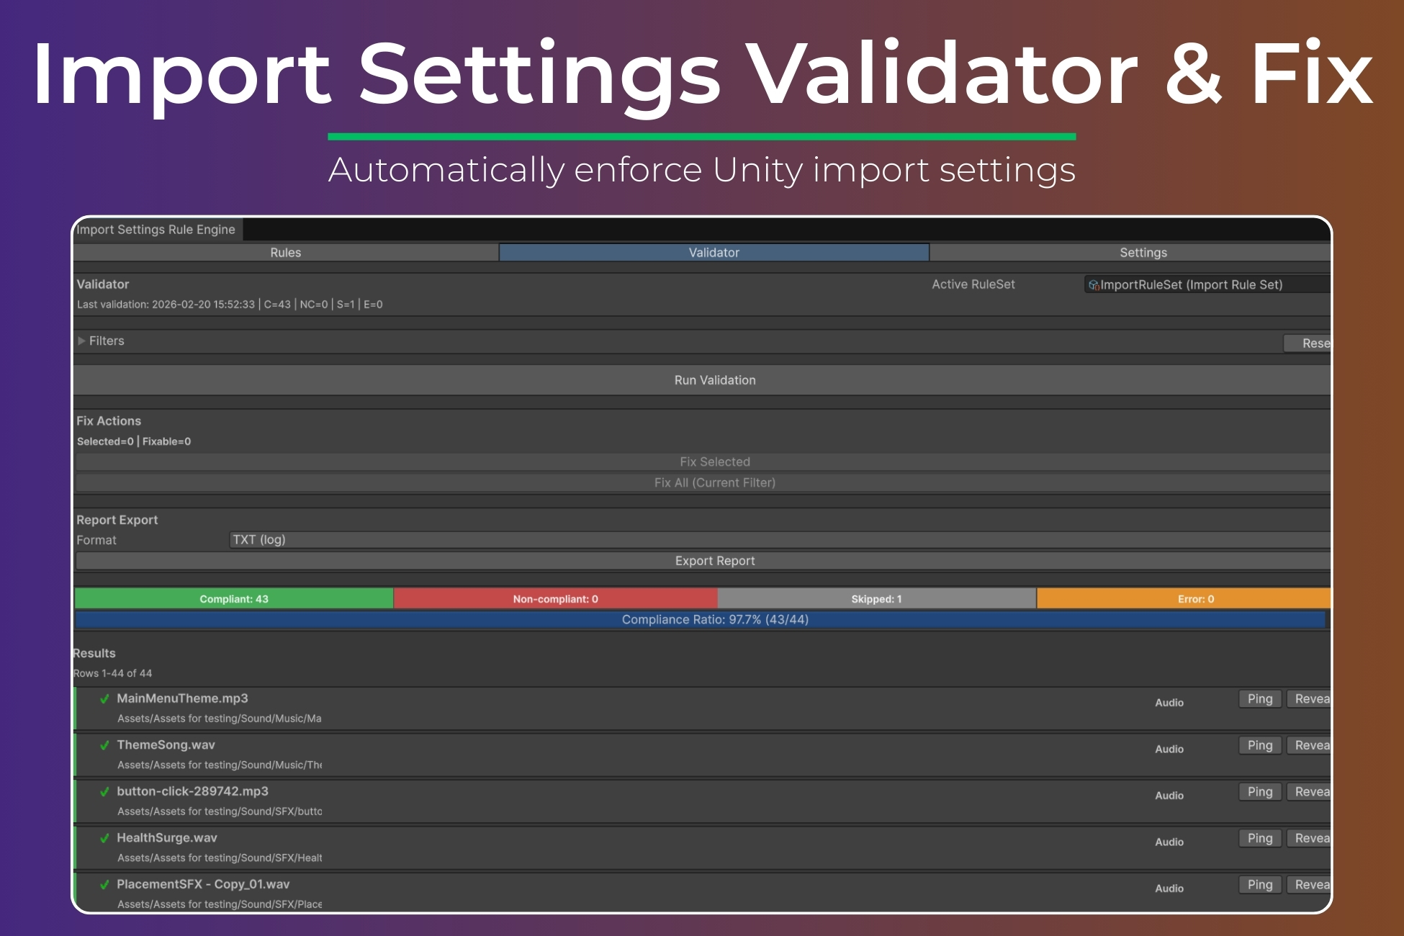1404x936 pixels.
Task: Toggle the Compliant: 43 green filter
Action: click(234, 599)
